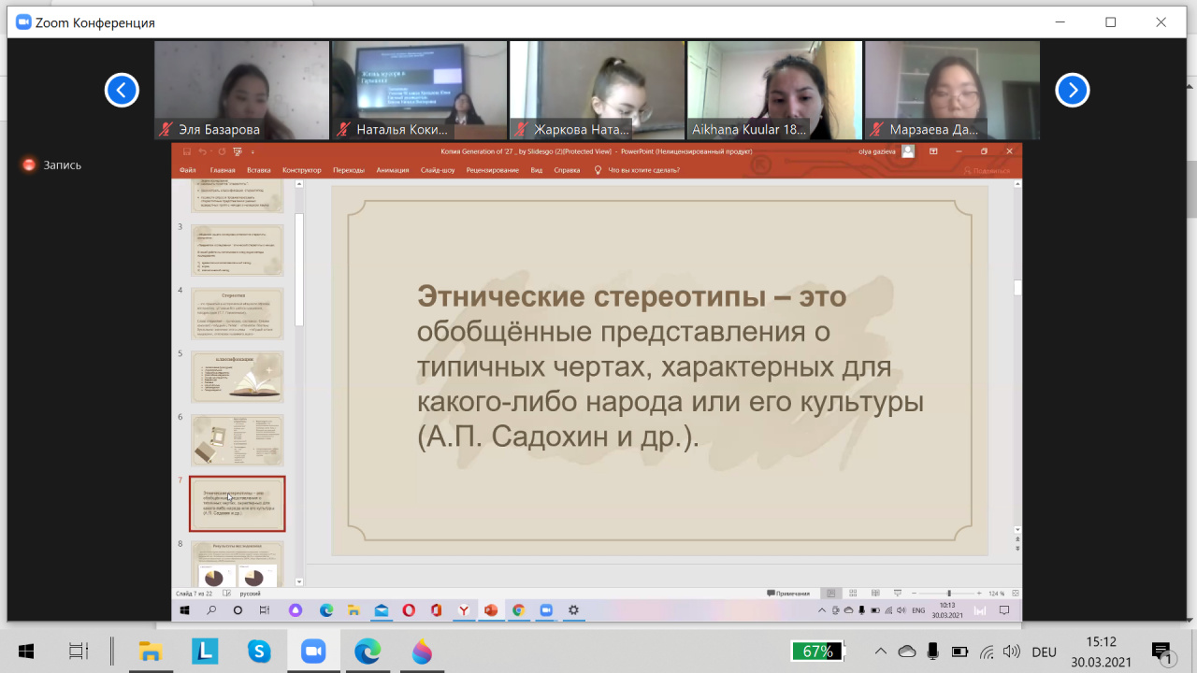Switch to the Анимация ribbon tab
The height and width of the screenshot is (673, 1197).
[393, 170]
